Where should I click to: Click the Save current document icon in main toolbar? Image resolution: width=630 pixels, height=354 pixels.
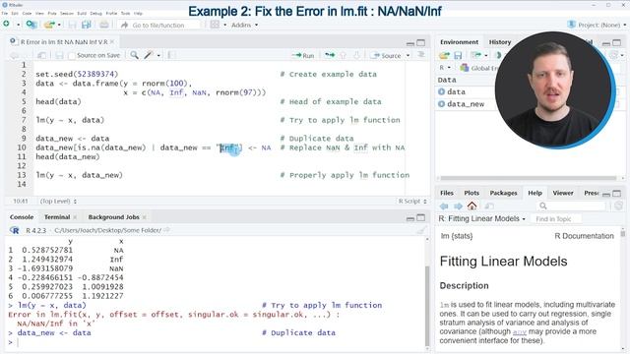tap(72, 25)
